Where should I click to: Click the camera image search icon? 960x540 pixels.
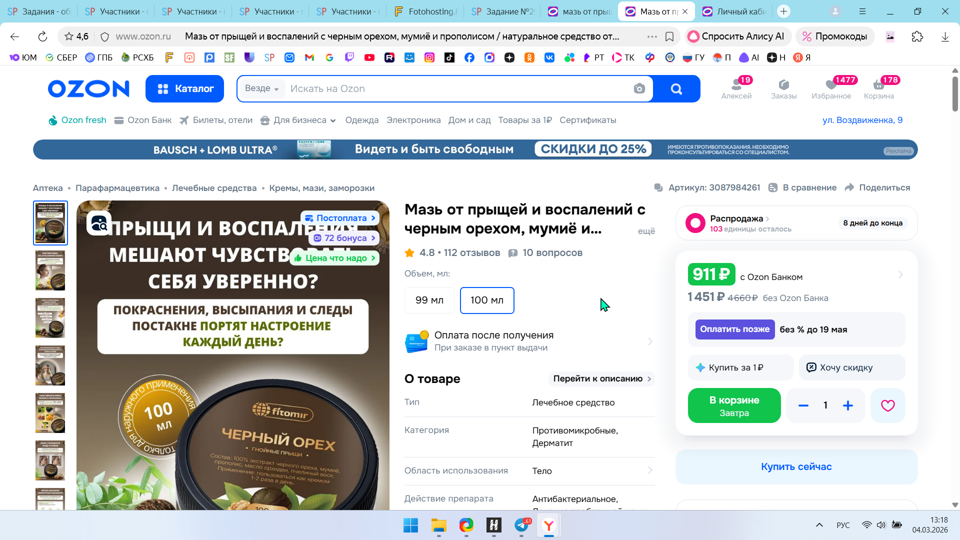pyautogui.click(x=639, y=88)
